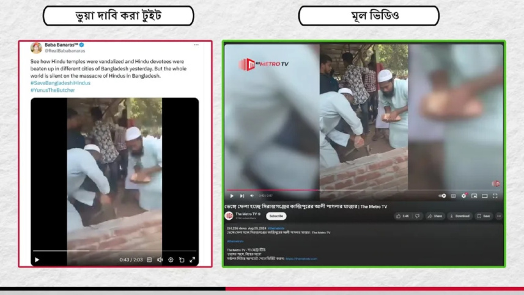Dislike the YouTube video
The width and height of the screenshot is (524, 295).
pyautogui.click(x=418, y=217)
